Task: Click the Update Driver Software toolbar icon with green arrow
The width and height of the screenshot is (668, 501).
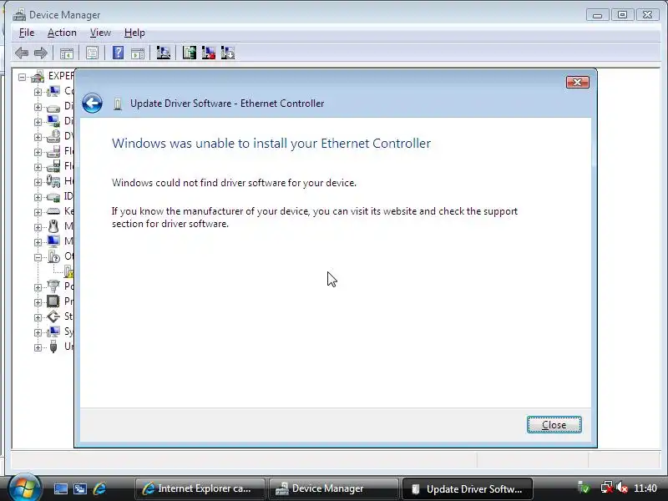Action: pyautogui.click(x=190, y=53)
